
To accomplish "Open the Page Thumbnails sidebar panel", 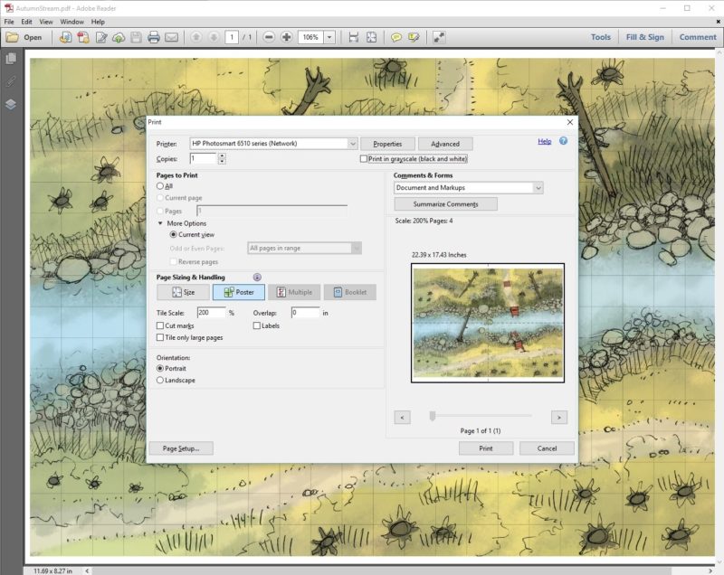I will click(x=11, y=59).
